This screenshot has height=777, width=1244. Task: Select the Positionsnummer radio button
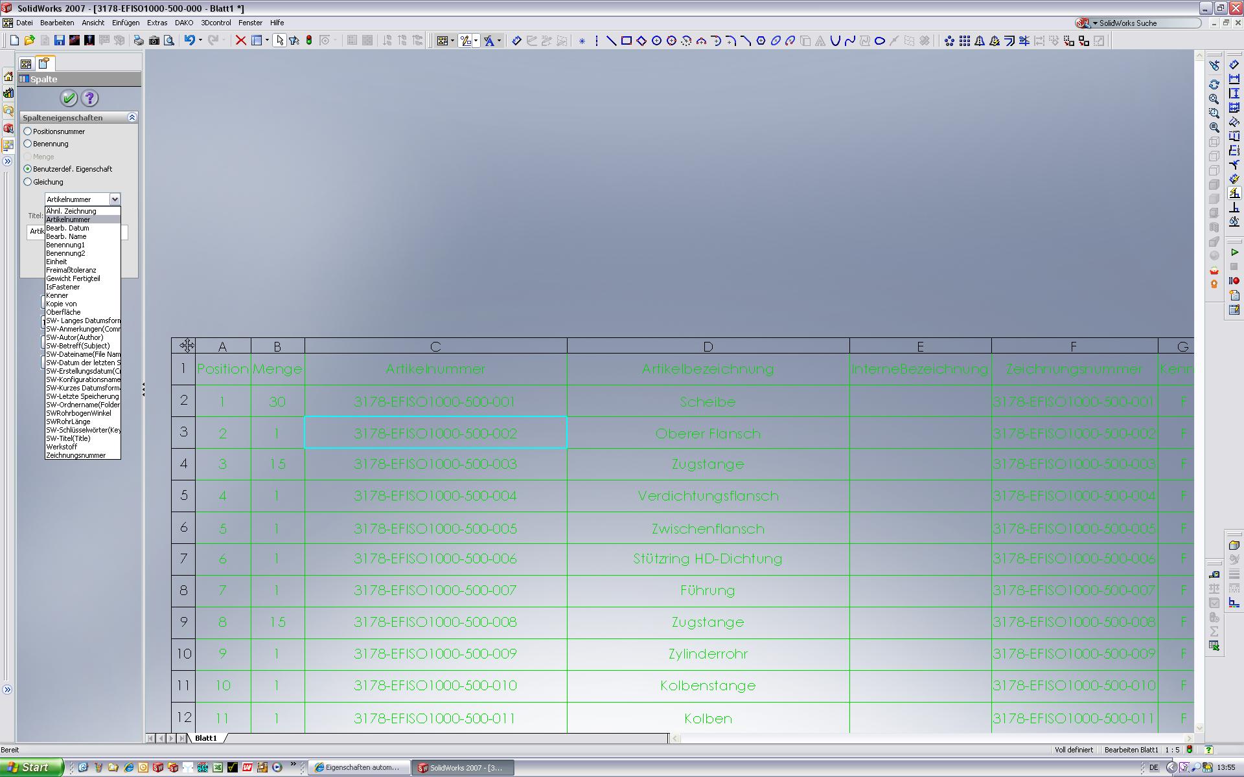click(x=28, y=131)
